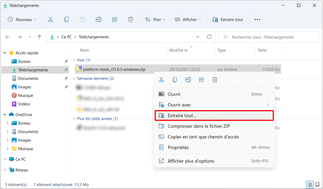Click the 29/10/2021 22:52 date cell
Image resolution: width=323 pixels, height=189 pixels.
tap(185, 69)
